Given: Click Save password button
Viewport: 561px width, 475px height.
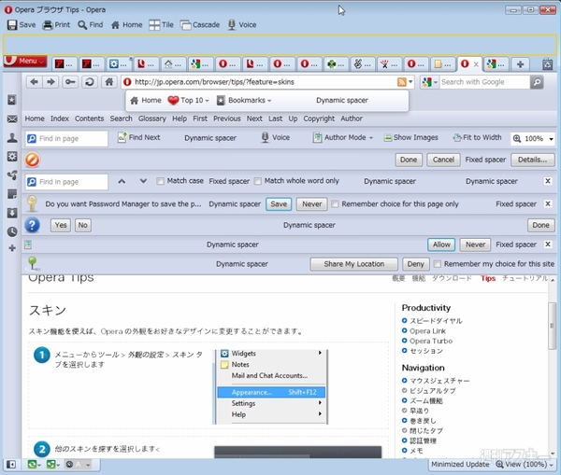Looking at the screenshot, I should 279,204.
